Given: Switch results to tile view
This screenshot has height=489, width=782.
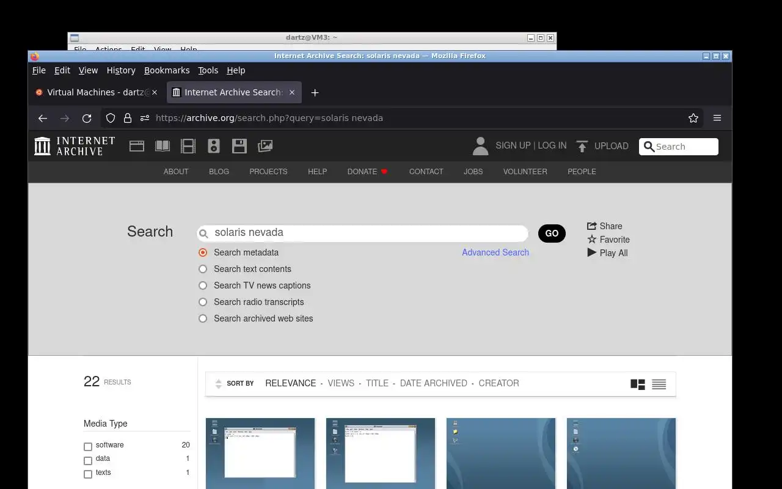Looking at the screenshot, I should [x=638, y=384].
